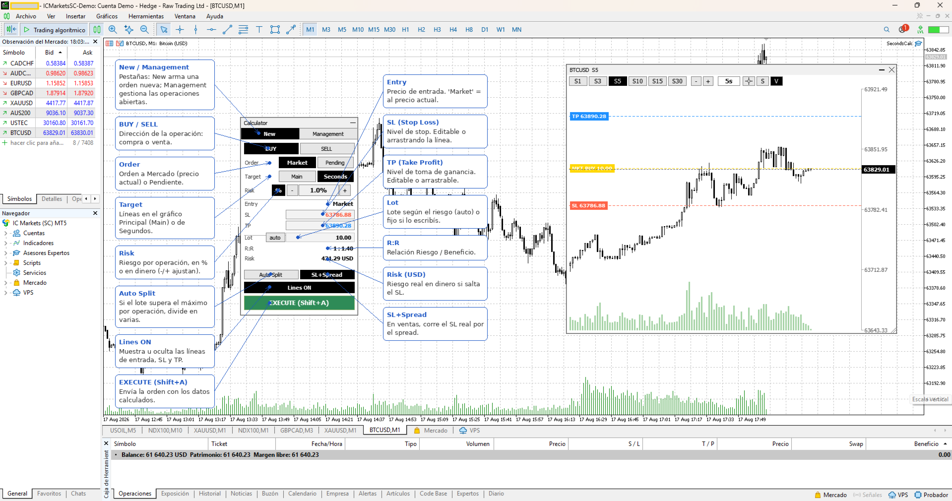Open the Historial tab in toolbox
Viewport: 952px width, 501px height.
(210, 494)
